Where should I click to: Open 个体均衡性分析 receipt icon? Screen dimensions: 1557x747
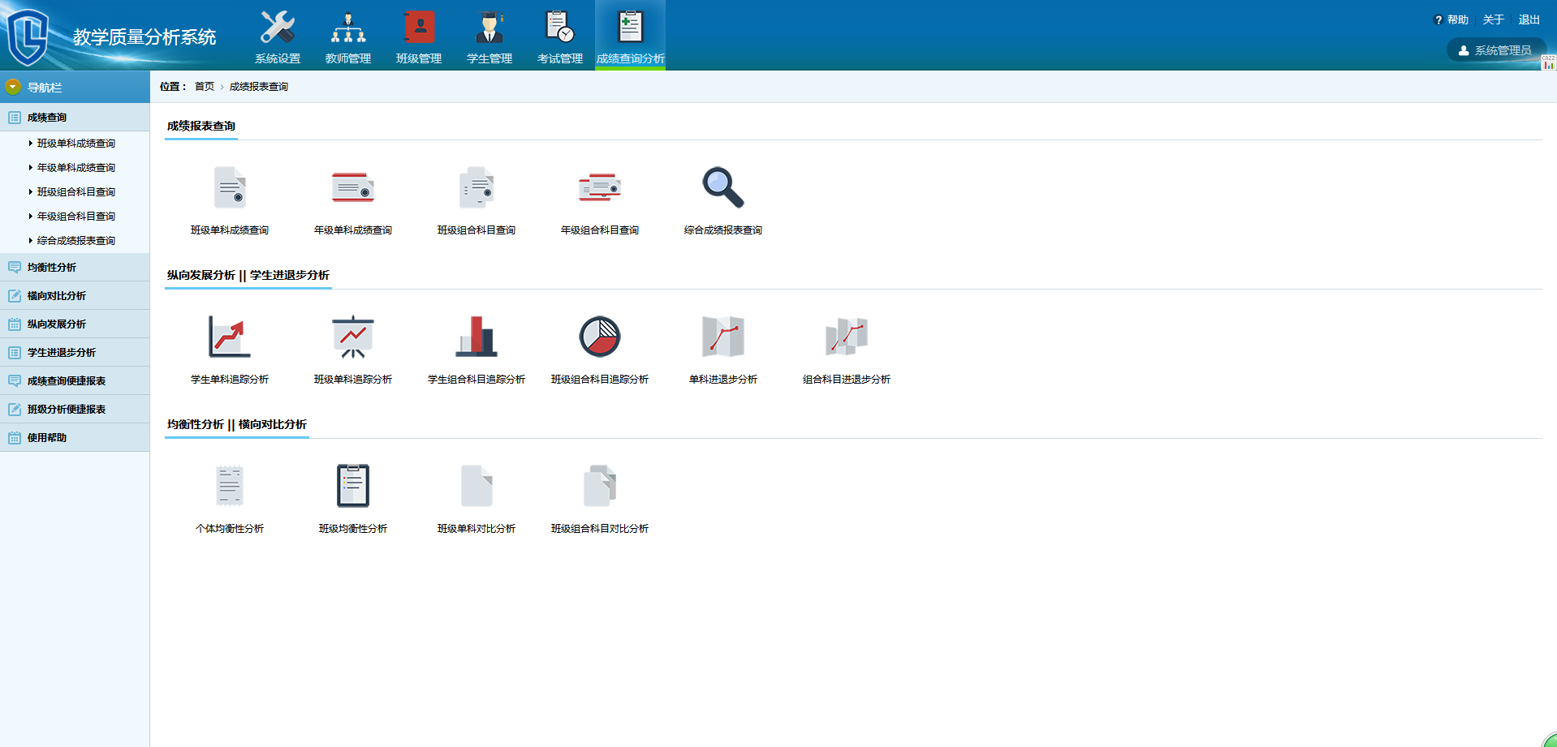[x=230, y=486]
